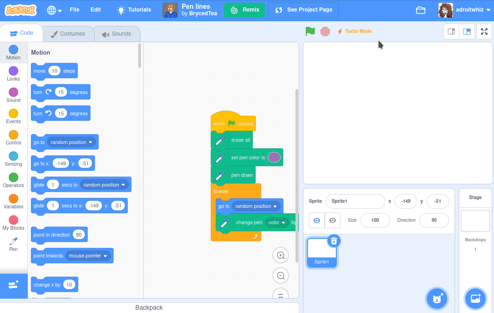The image size is (494, 313).
Task: Select the Sound block category
Action: click(x=13, y=95)
